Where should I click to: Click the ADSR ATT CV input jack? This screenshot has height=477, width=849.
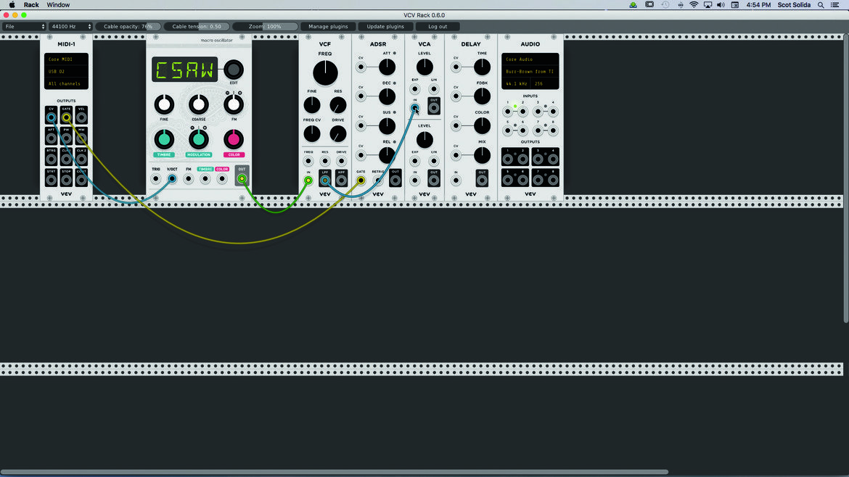pyautogui.click(x=361, y=67)
